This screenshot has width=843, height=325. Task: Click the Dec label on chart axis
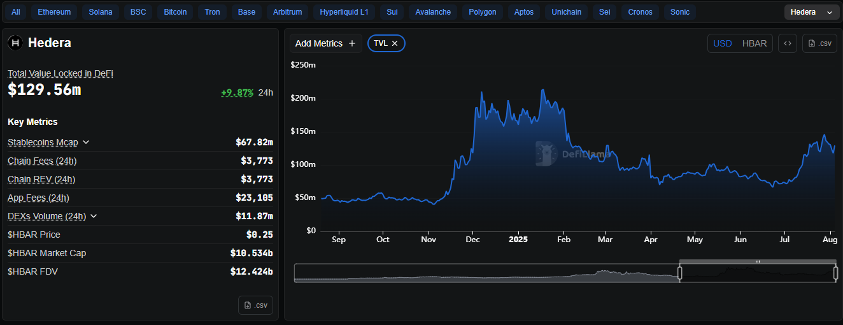[x=473, y=240]
